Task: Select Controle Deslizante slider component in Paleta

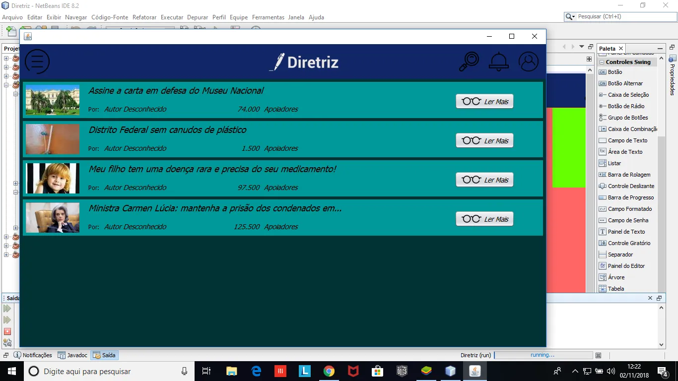Action: coord(626,186)
